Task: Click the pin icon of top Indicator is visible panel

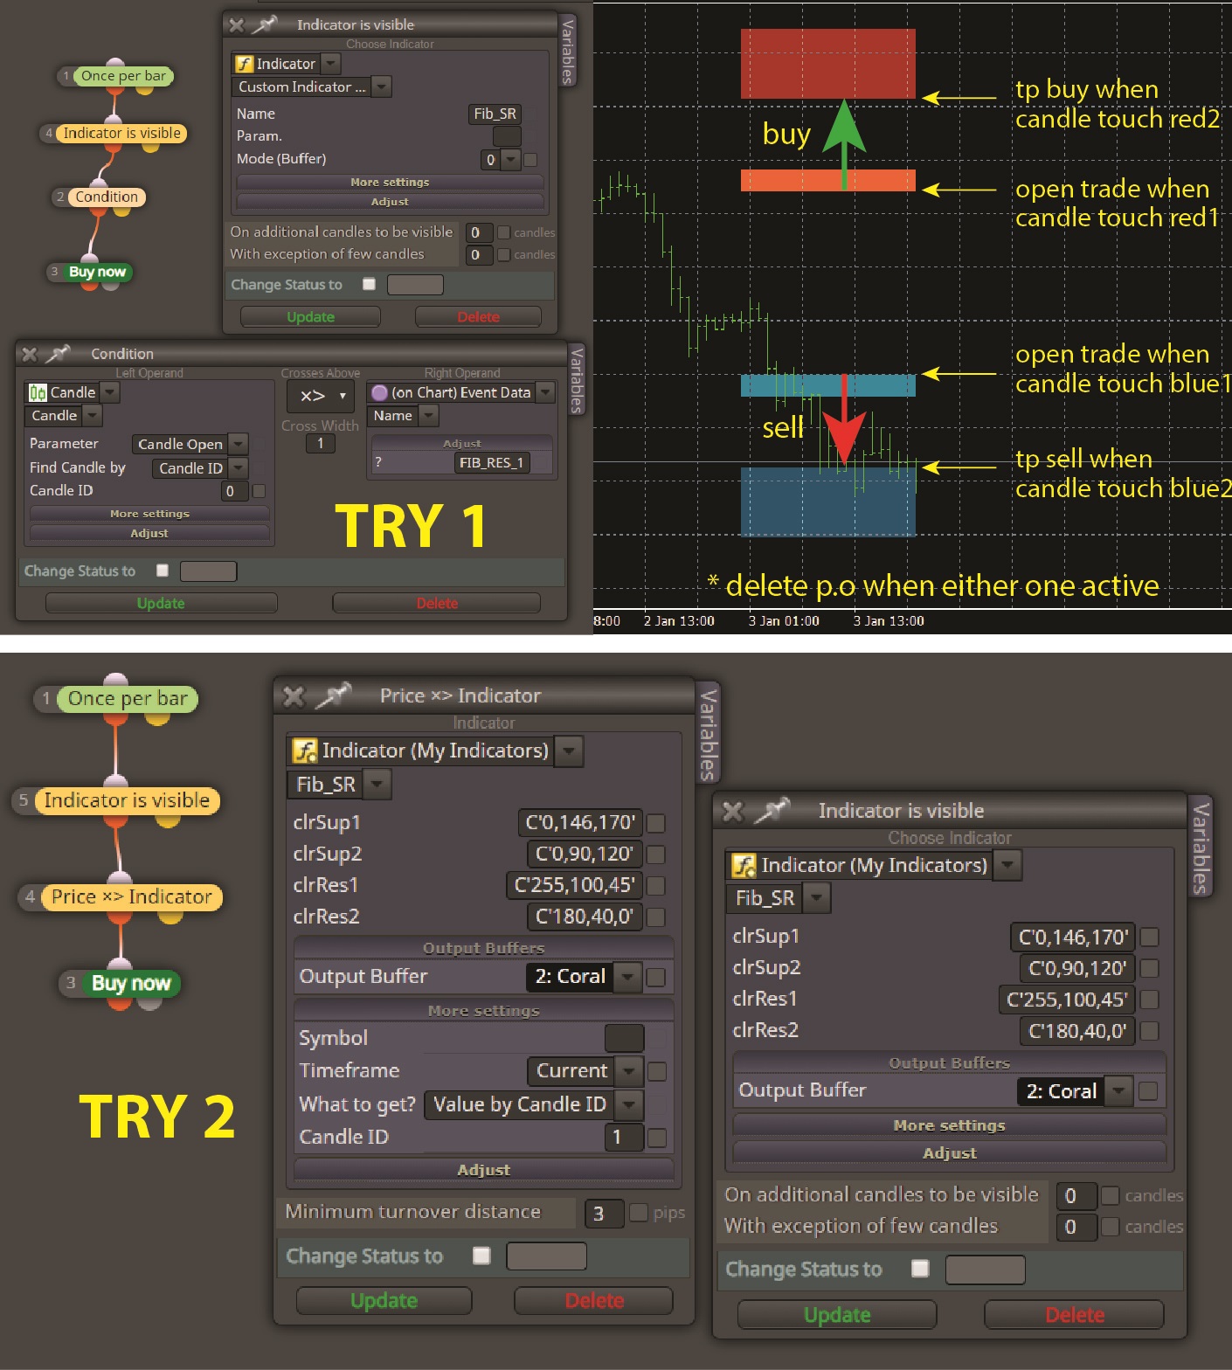Action: point(264,24)
